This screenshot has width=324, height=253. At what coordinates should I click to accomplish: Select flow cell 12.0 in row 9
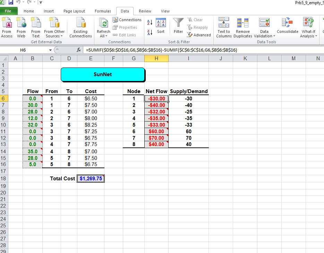pyautogui.click(x=33, y=118)
